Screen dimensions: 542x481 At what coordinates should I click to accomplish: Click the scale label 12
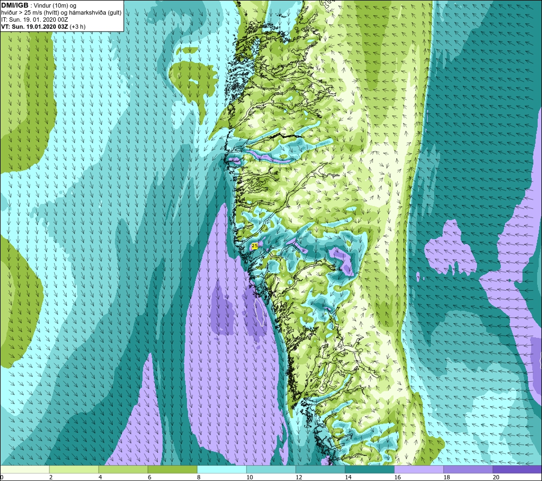299,478
